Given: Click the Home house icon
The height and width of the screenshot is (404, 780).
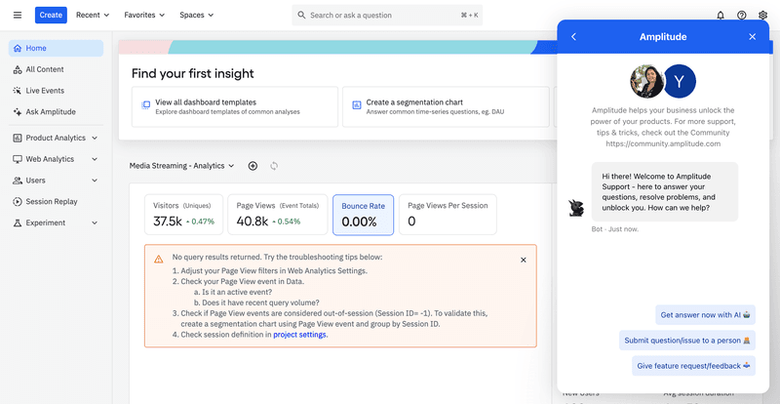Looking at the screenshot, I should tap(18, 49).
